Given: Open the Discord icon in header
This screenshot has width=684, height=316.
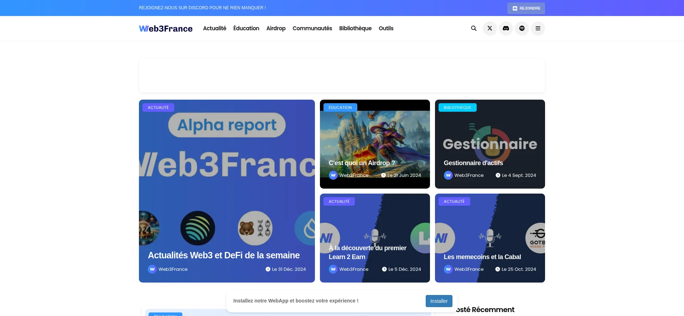Looking at the screenshot, I should coord(506,28).
